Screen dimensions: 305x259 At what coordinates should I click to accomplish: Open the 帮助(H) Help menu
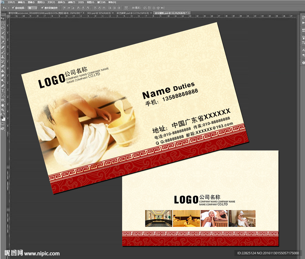tap(112, 2)
